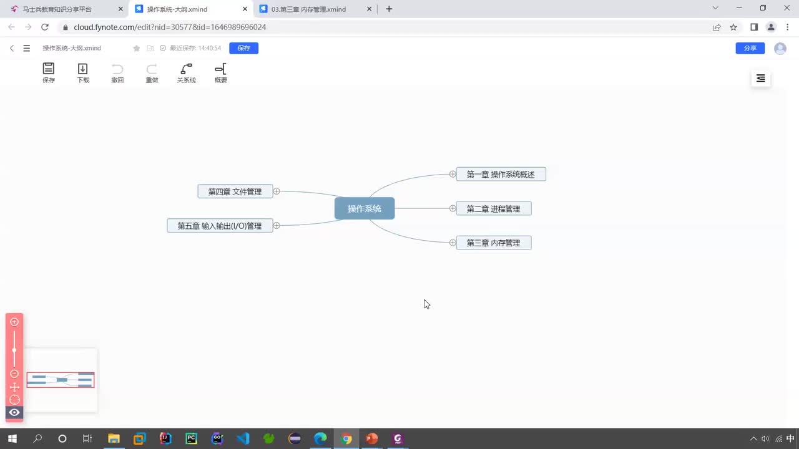Viewport: 799px width, 449px height.
Task: Expand the 第一章 操作系统概述 branch
Action: [x=453, y=174]
